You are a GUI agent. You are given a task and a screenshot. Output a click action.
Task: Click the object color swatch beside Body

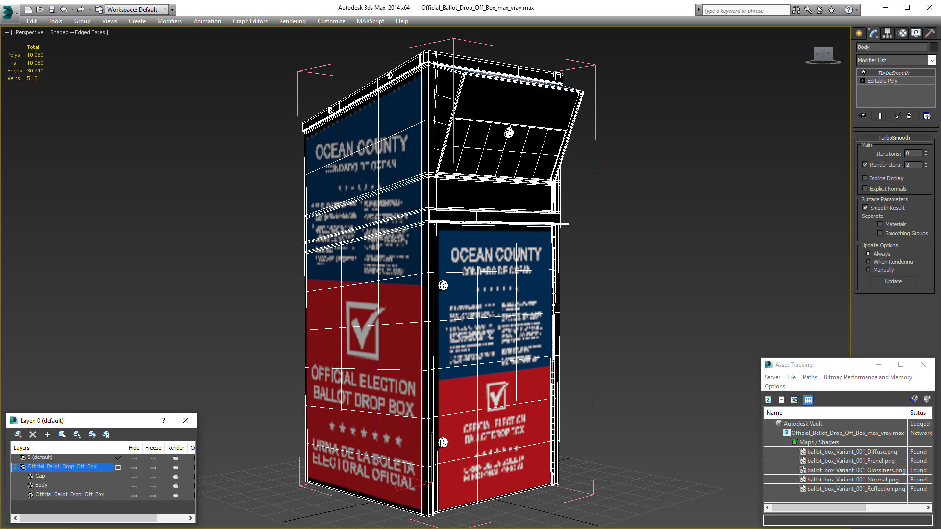click(934, 47)
